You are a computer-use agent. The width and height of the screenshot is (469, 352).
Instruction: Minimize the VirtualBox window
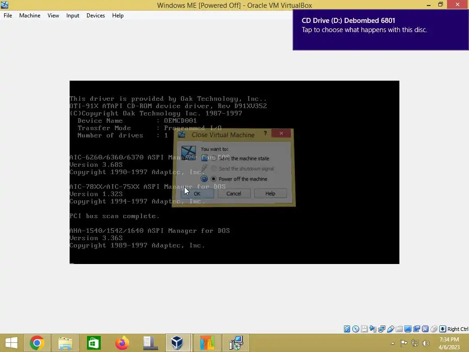tap(429, 5)
